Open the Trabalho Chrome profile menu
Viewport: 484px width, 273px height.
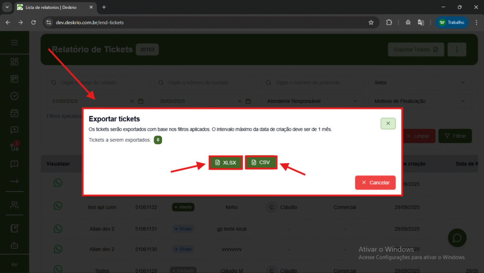click(452, 22)
